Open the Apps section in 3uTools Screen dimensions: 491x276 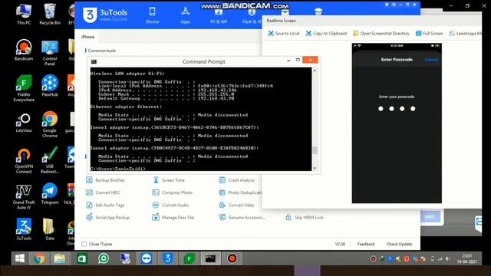tap(185, 15)
